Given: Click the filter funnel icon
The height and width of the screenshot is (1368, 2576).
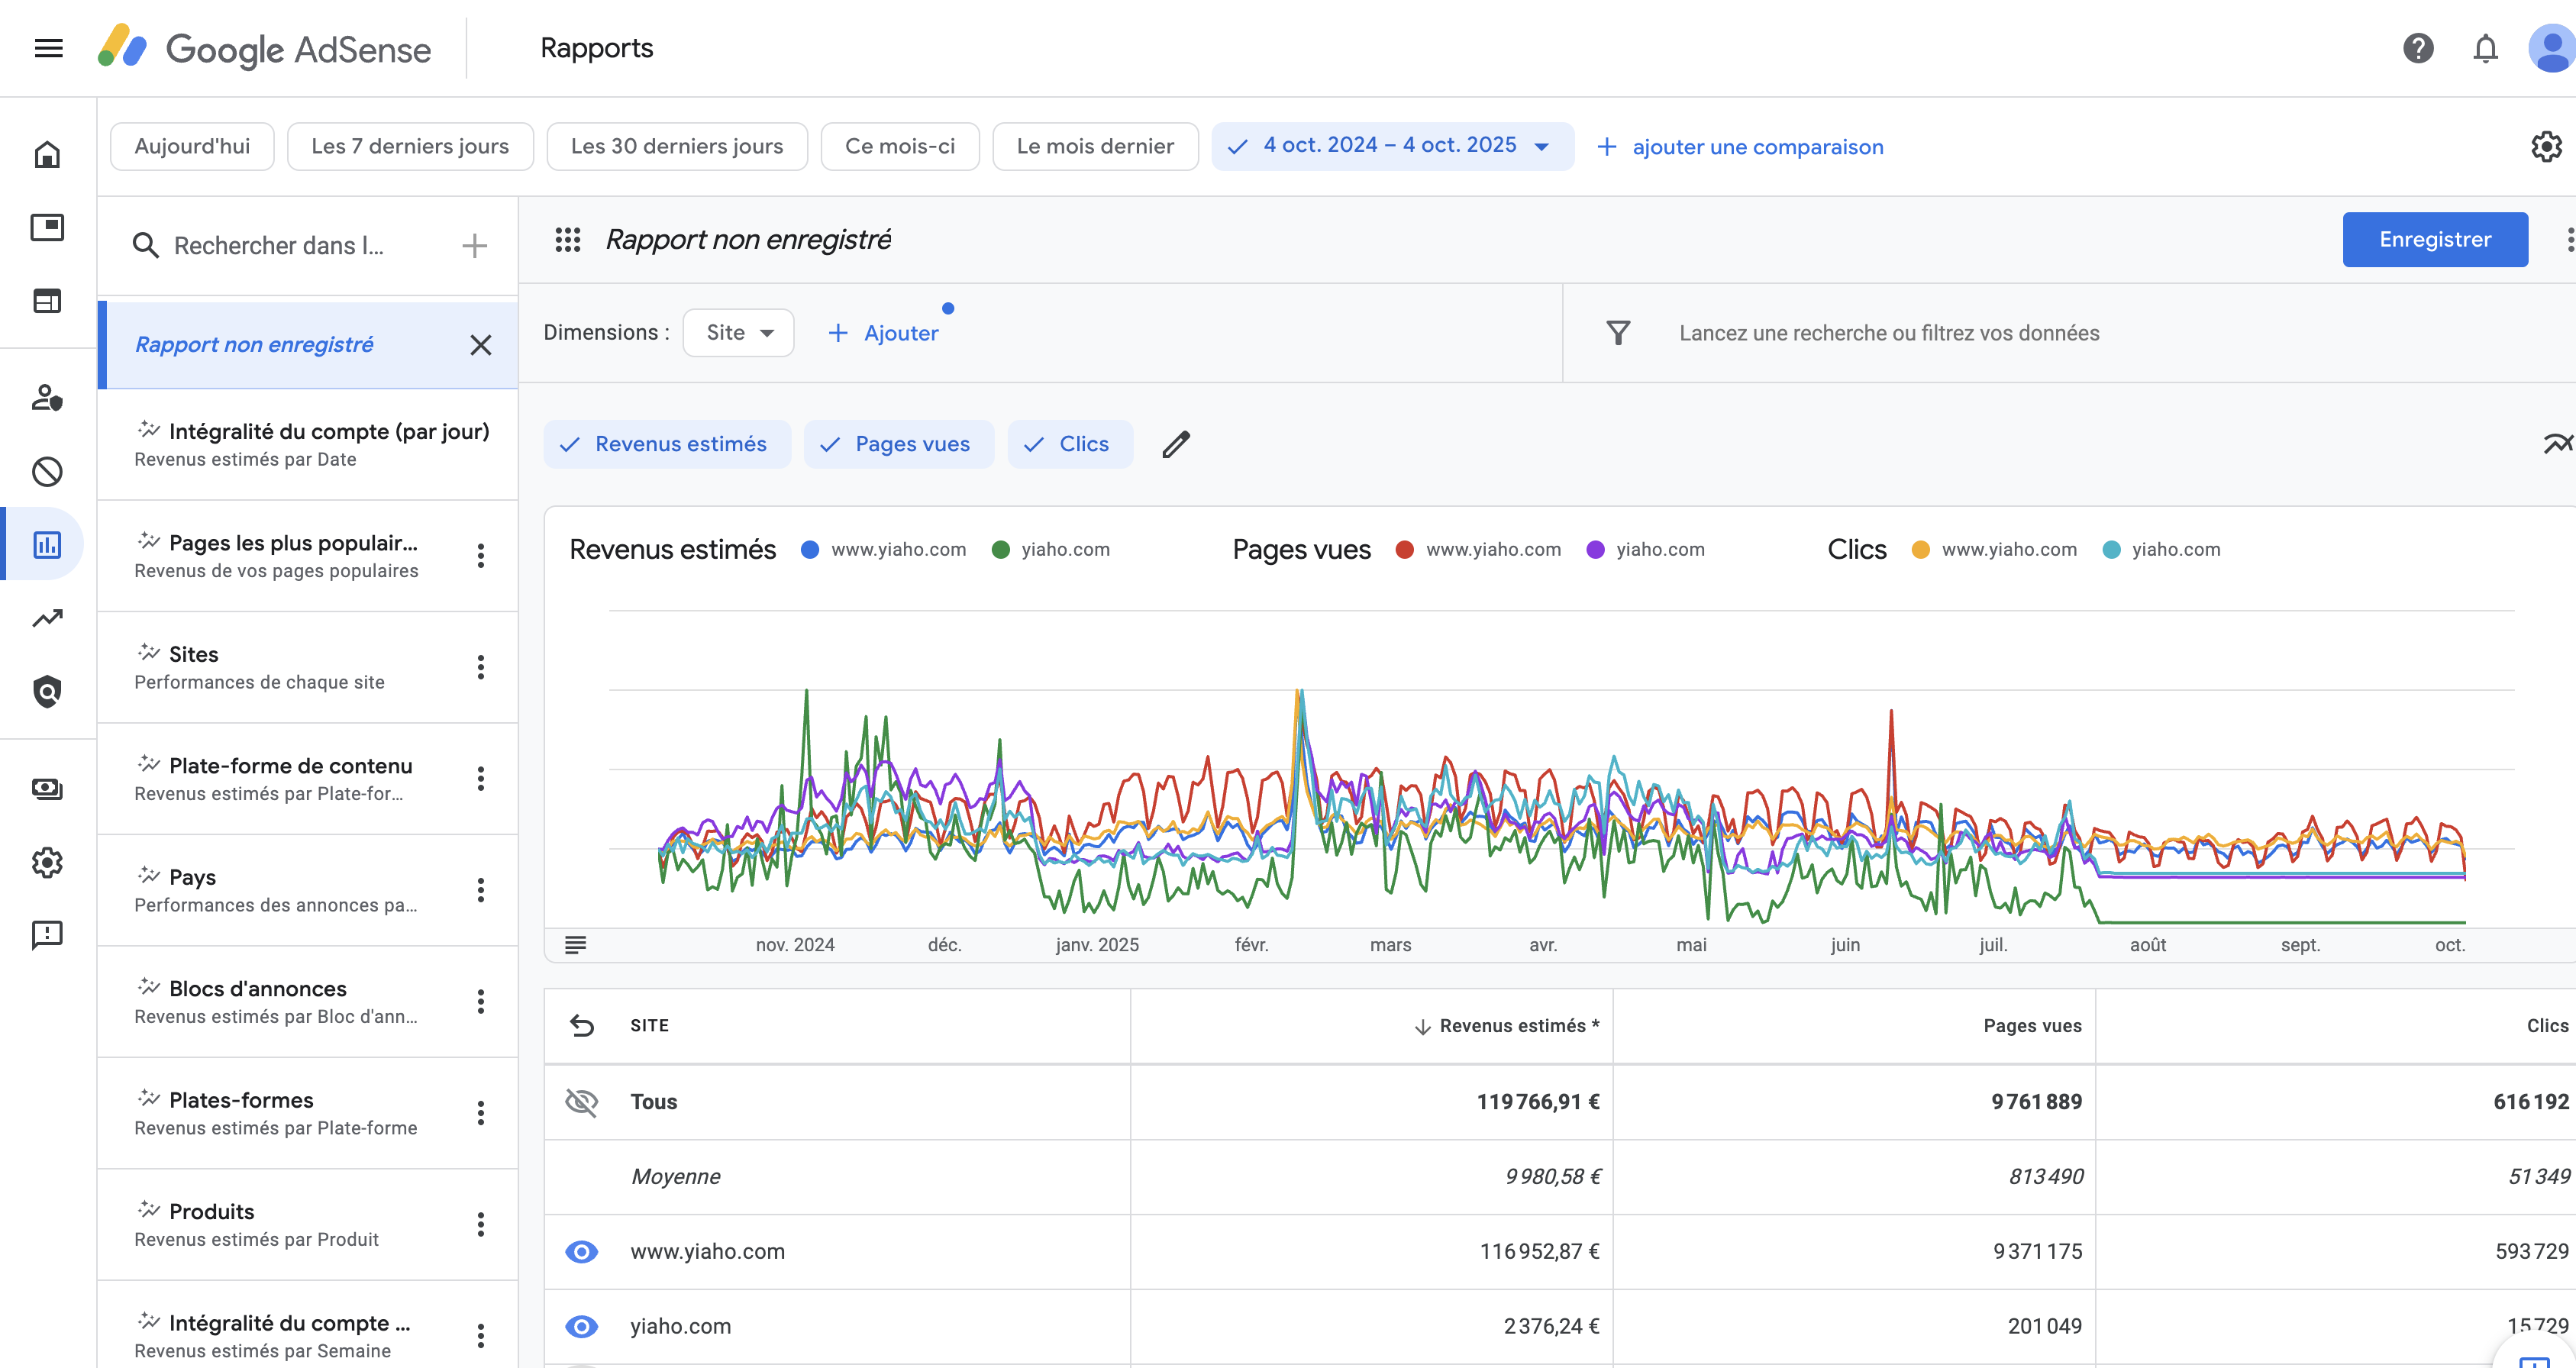Looking at the screenshot, I should 1618,333.
